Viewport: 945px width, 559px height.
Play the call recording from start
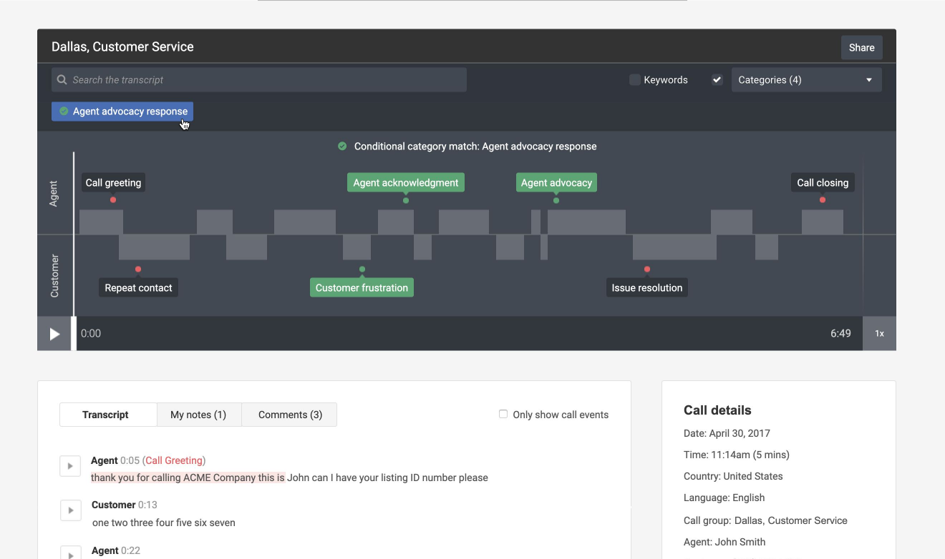(x=54, y=334)
